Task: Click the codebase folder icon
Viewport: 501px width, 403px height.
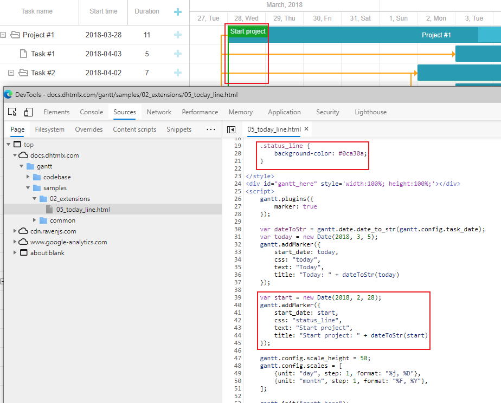Action: point(37,177)
